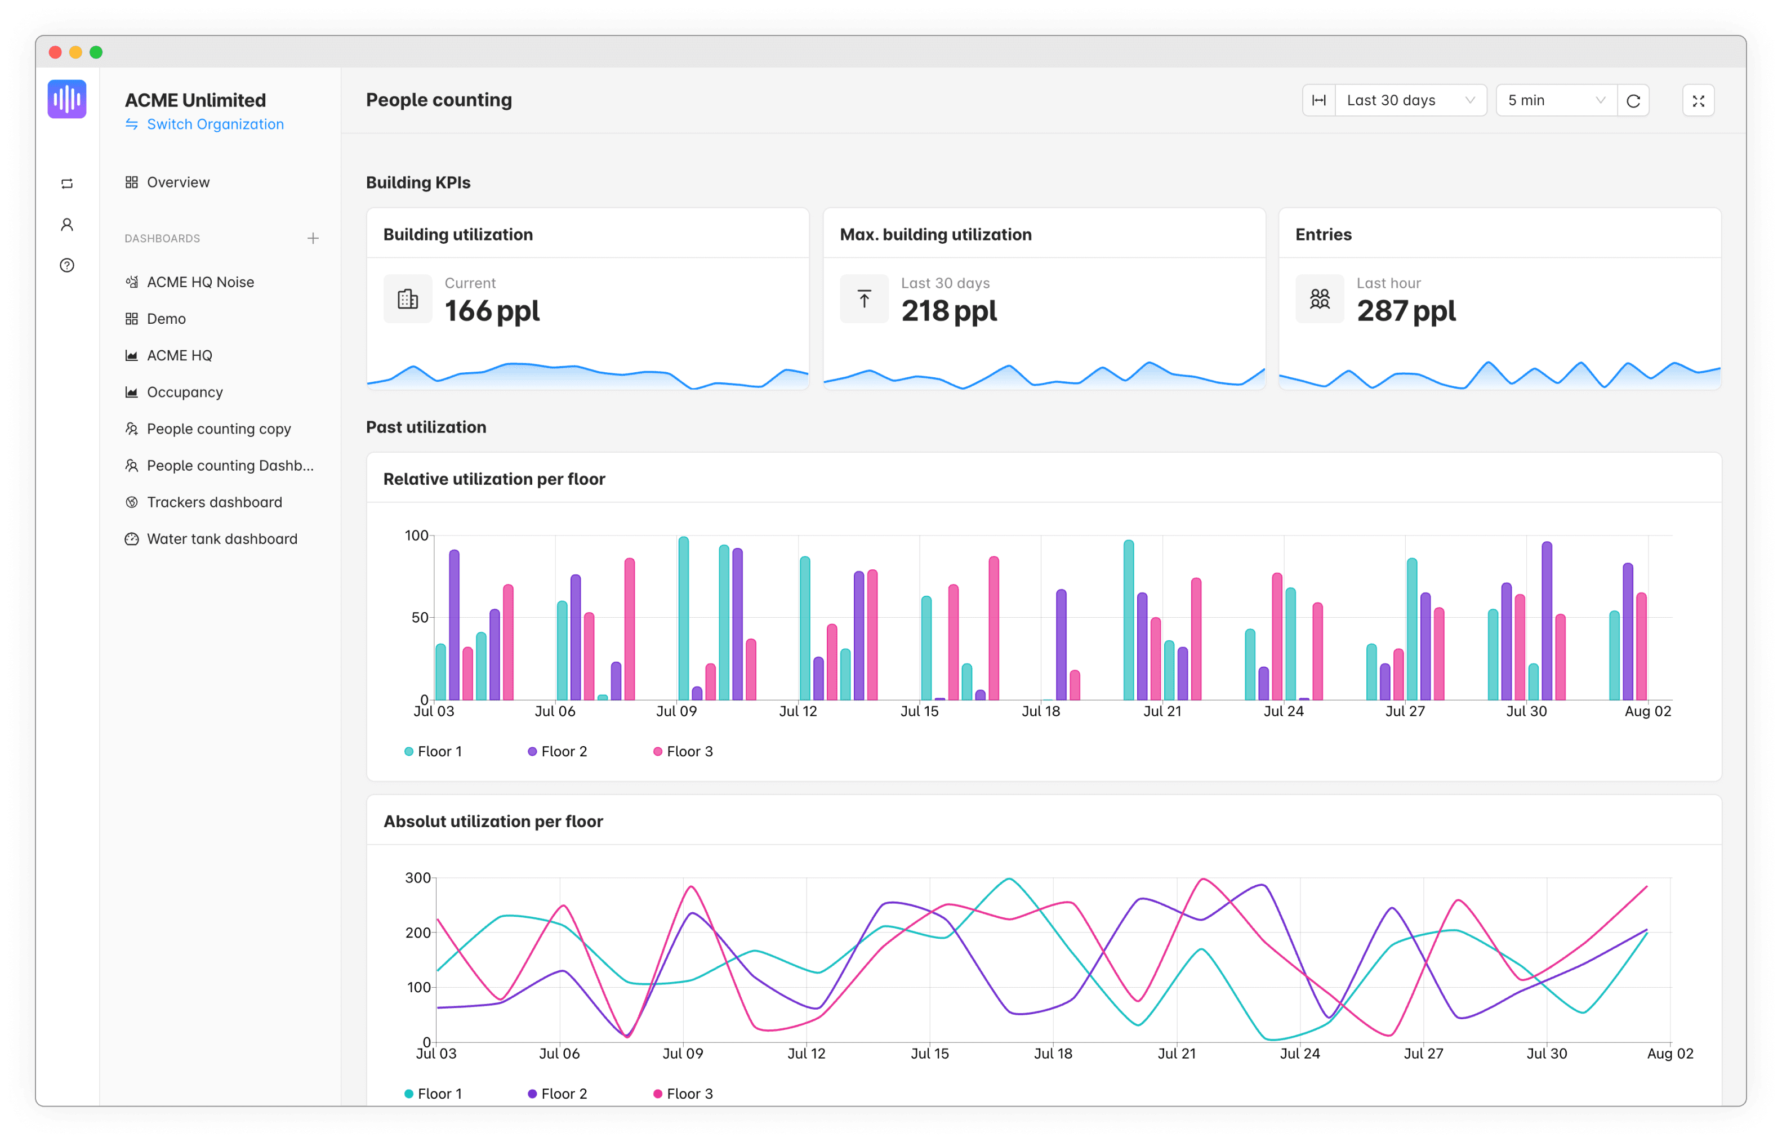1782x1142 pixels.
Task: Click the Building utilization KPI card
Action: click(587, 298)
